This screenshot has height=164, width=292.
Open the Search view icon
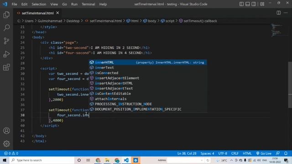[x=6, y=28]
